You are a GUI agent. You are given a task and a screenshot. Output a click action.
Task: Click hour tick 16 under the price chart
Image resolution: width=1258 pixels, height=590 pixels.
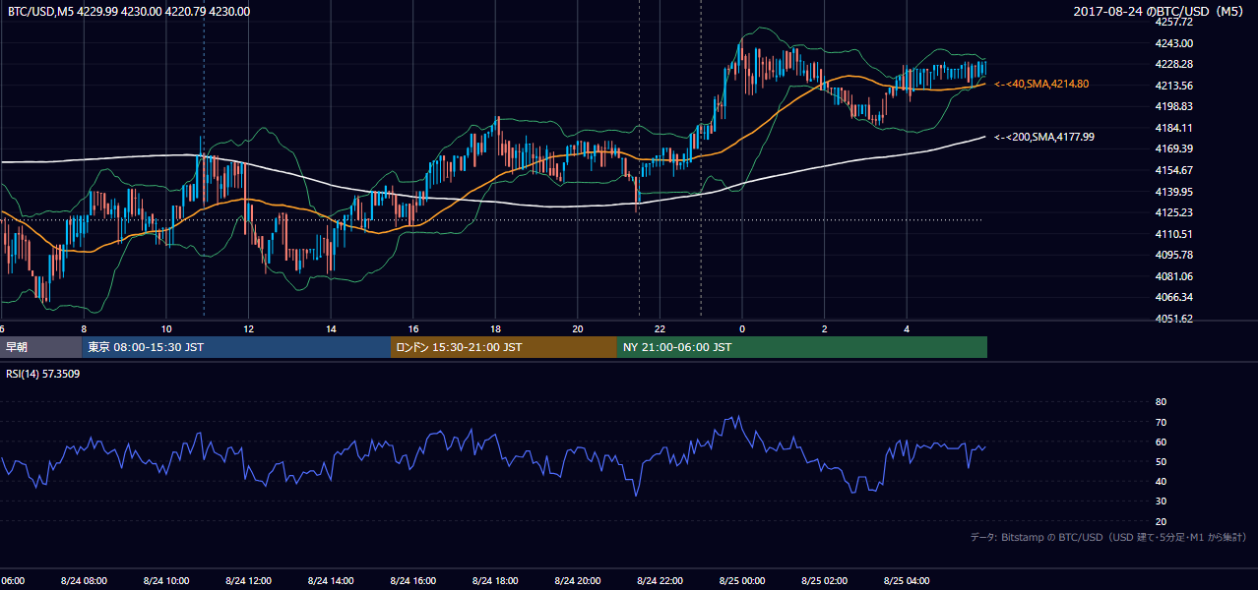(413, 329)
